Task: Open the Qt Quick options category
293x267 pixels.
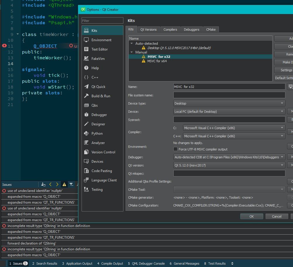Action: [x=102, y=86]
